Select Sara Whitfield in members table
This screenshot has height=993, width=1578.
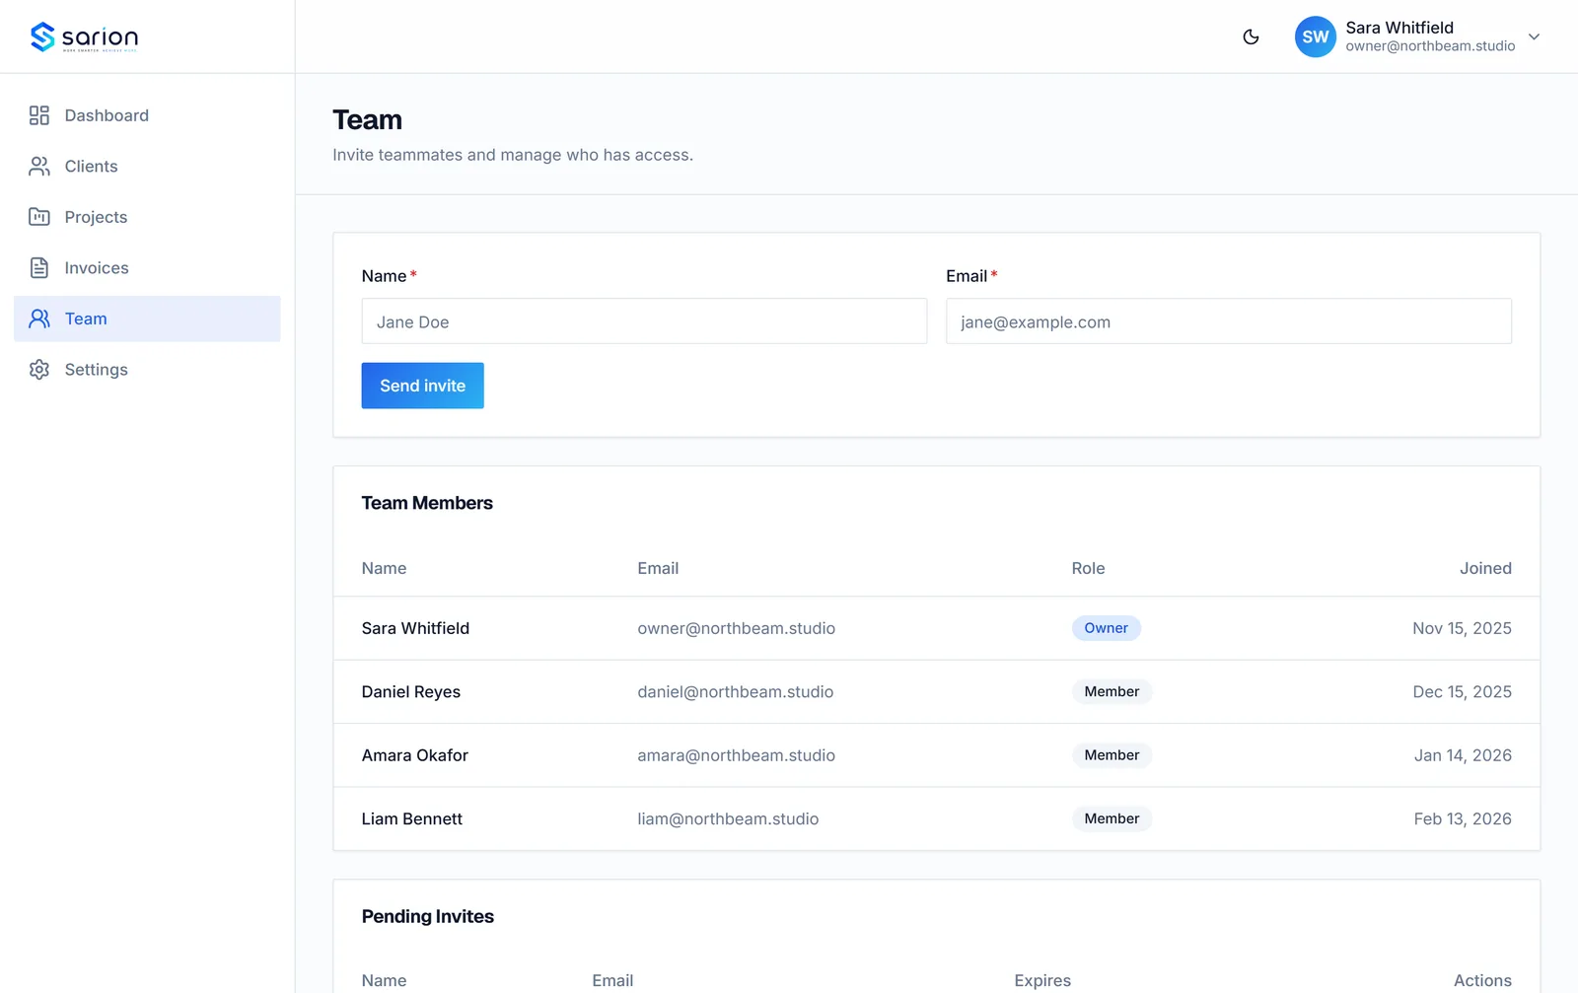pos(415,628)
